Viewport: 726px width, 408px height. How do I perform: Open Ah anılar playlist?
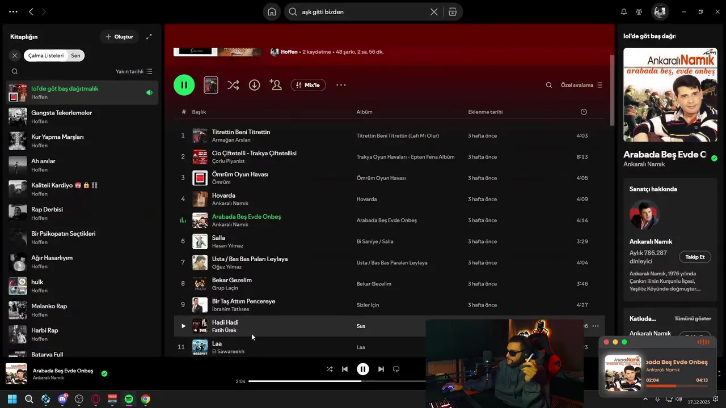pyautogui.click(x=82, y=165)
